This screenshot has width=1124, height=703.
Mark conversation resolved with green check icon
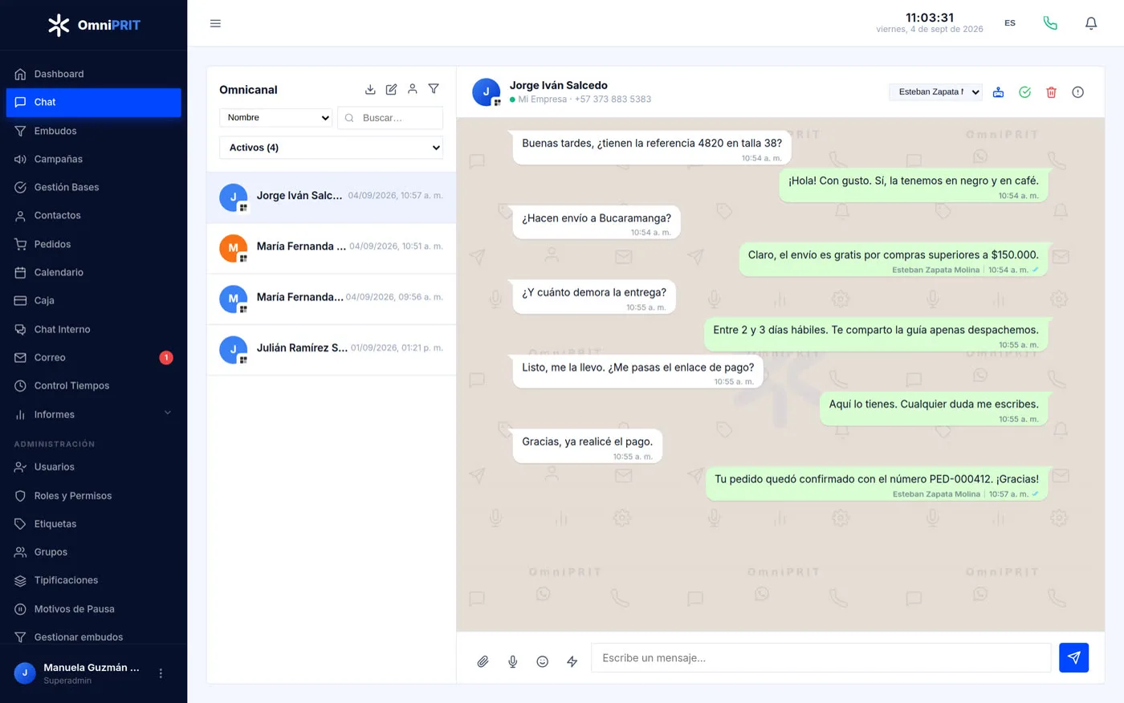point(1024,92)
